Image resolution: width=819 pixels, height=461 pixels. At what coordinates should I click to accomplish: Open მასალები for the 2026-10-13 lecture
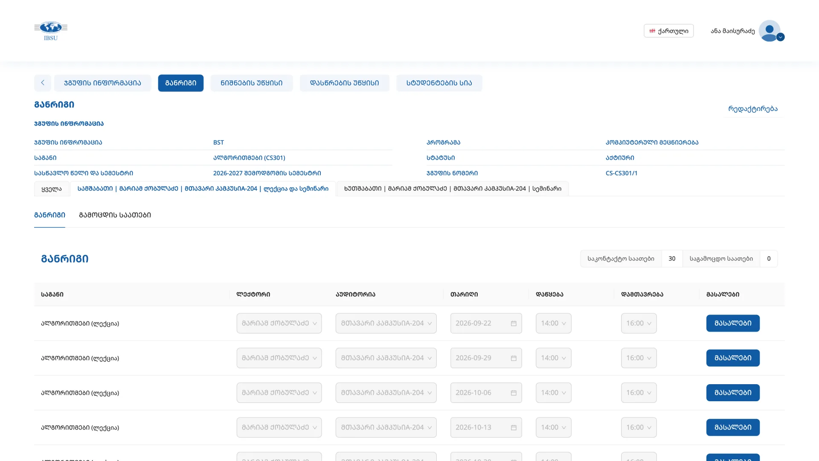(733, 427)
